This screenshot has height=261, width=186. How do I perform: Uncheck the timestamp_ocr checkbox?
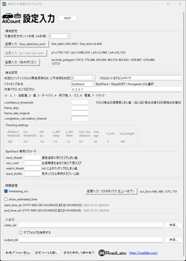click(6, 191)
